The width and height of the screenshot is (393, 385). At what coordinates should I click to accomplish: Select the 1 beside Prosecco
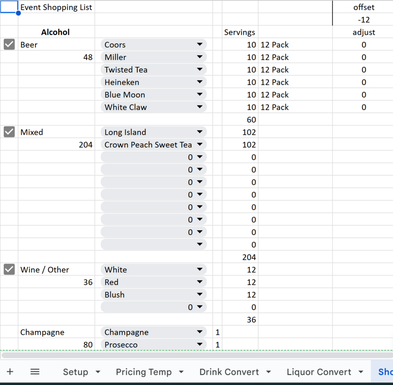[217, 345]
